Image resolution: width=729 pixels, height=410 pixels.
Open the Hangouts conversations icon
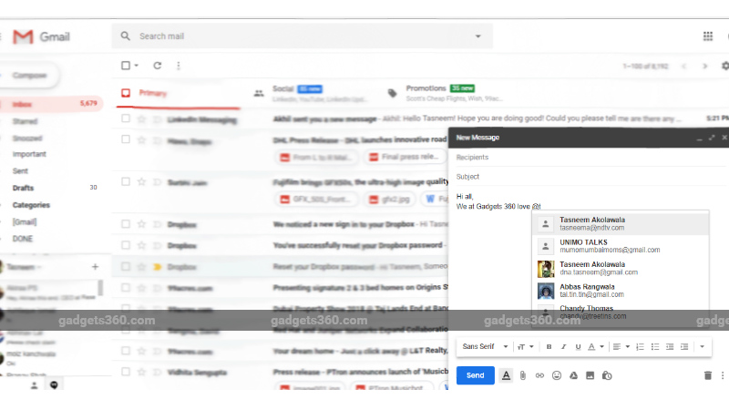point(54,384)
